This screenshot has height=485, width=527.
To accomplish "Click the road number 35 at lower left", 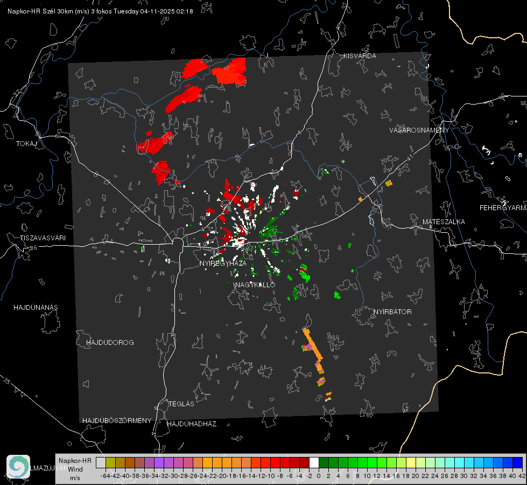I will tap(6, 380).
